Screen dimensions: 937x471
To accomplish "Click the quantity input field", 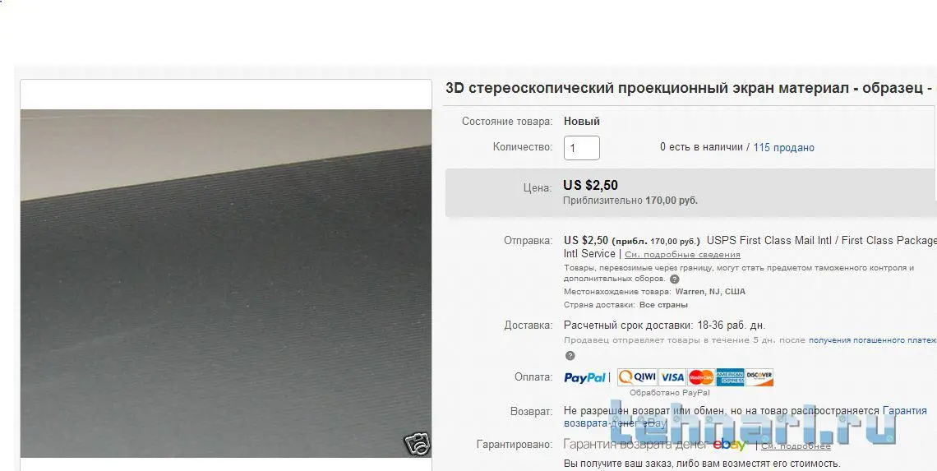I will 581,148.
